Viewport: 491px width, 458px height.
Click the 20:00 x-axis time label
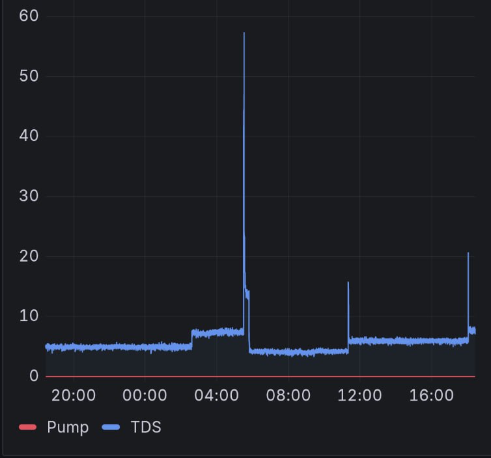pos(73,395)
